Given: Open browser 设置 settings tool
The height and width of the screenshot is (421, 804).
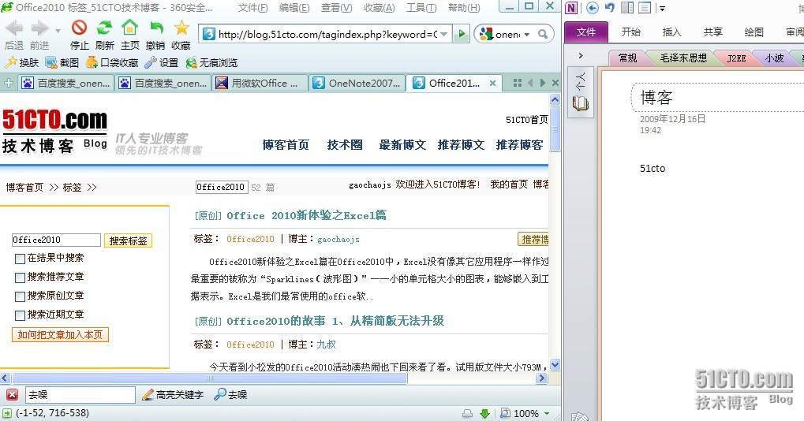Looking at the screenshot, I should [x=162, y=62].
